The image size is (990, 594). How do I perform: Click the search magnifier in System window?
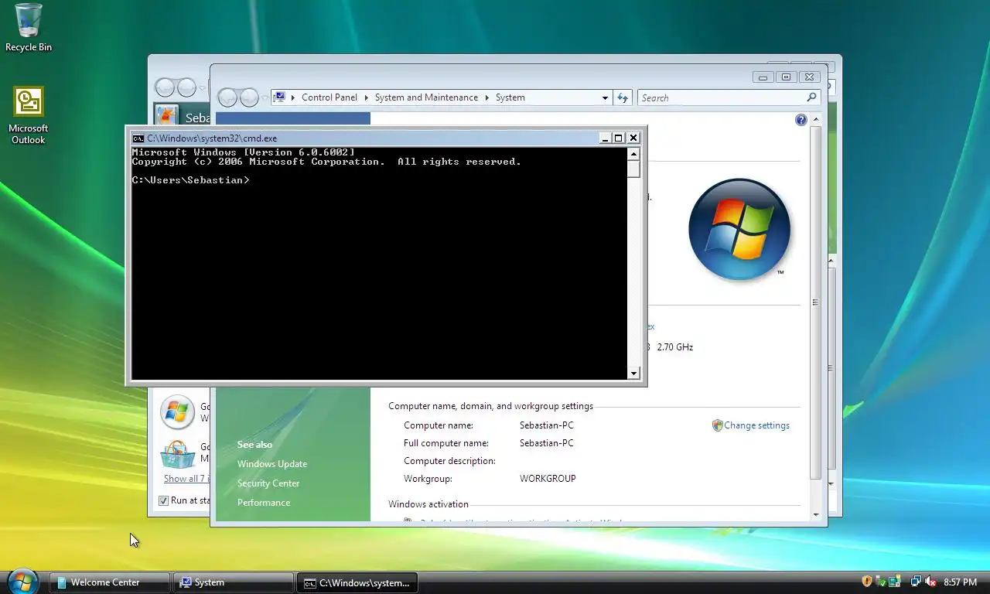point(811,97)
